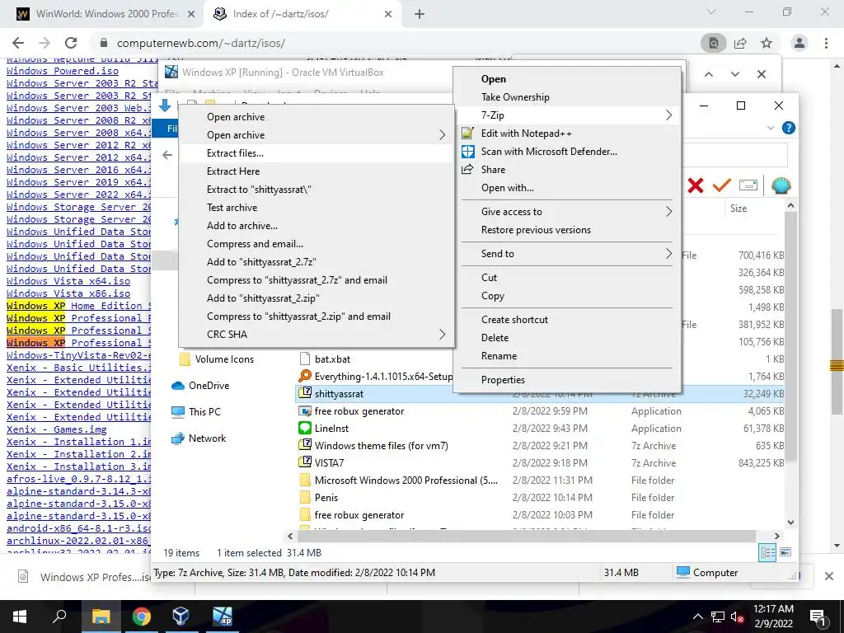Screen dimensions: 844x633
Task: Expand the Send to submenu arrow
Action: coord(668,254)
